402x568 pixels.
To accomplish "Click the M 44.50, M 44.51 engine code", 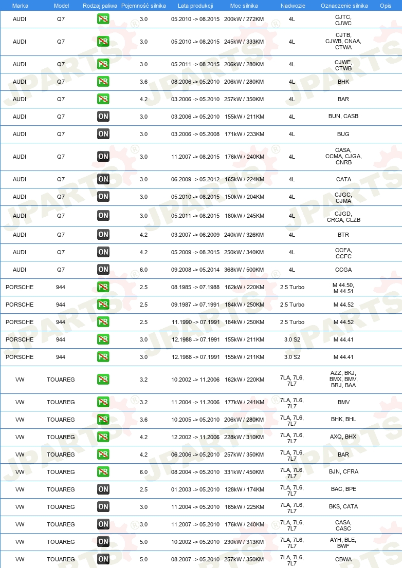I will pyautogui.click(x=343, y=288).
